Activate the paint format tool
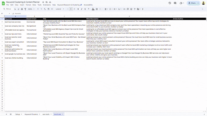Screen dimensions: 207x116 [x=25, y=9]
